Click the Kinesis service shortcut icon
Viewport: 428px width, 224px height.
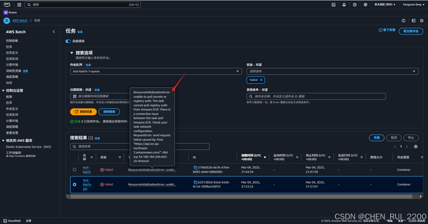(6, 12)
